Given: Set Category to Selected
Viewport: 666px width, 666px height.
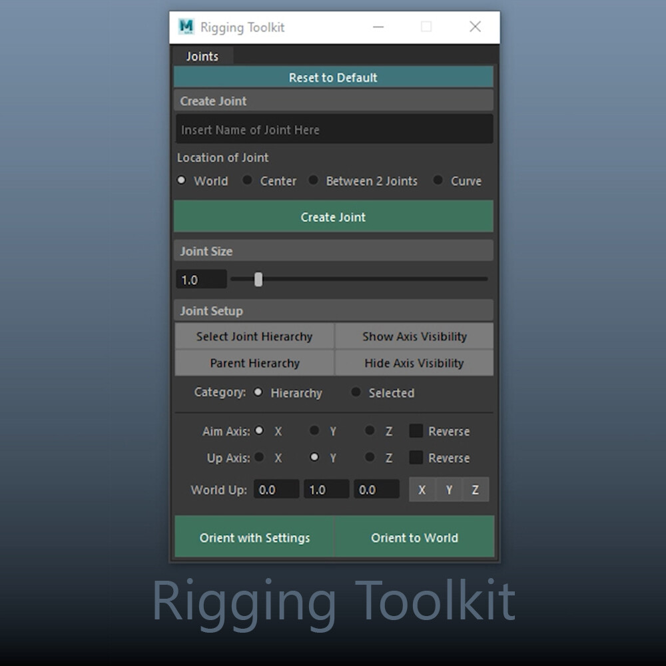Looking at the screenshot, I should tap(356, 392).
